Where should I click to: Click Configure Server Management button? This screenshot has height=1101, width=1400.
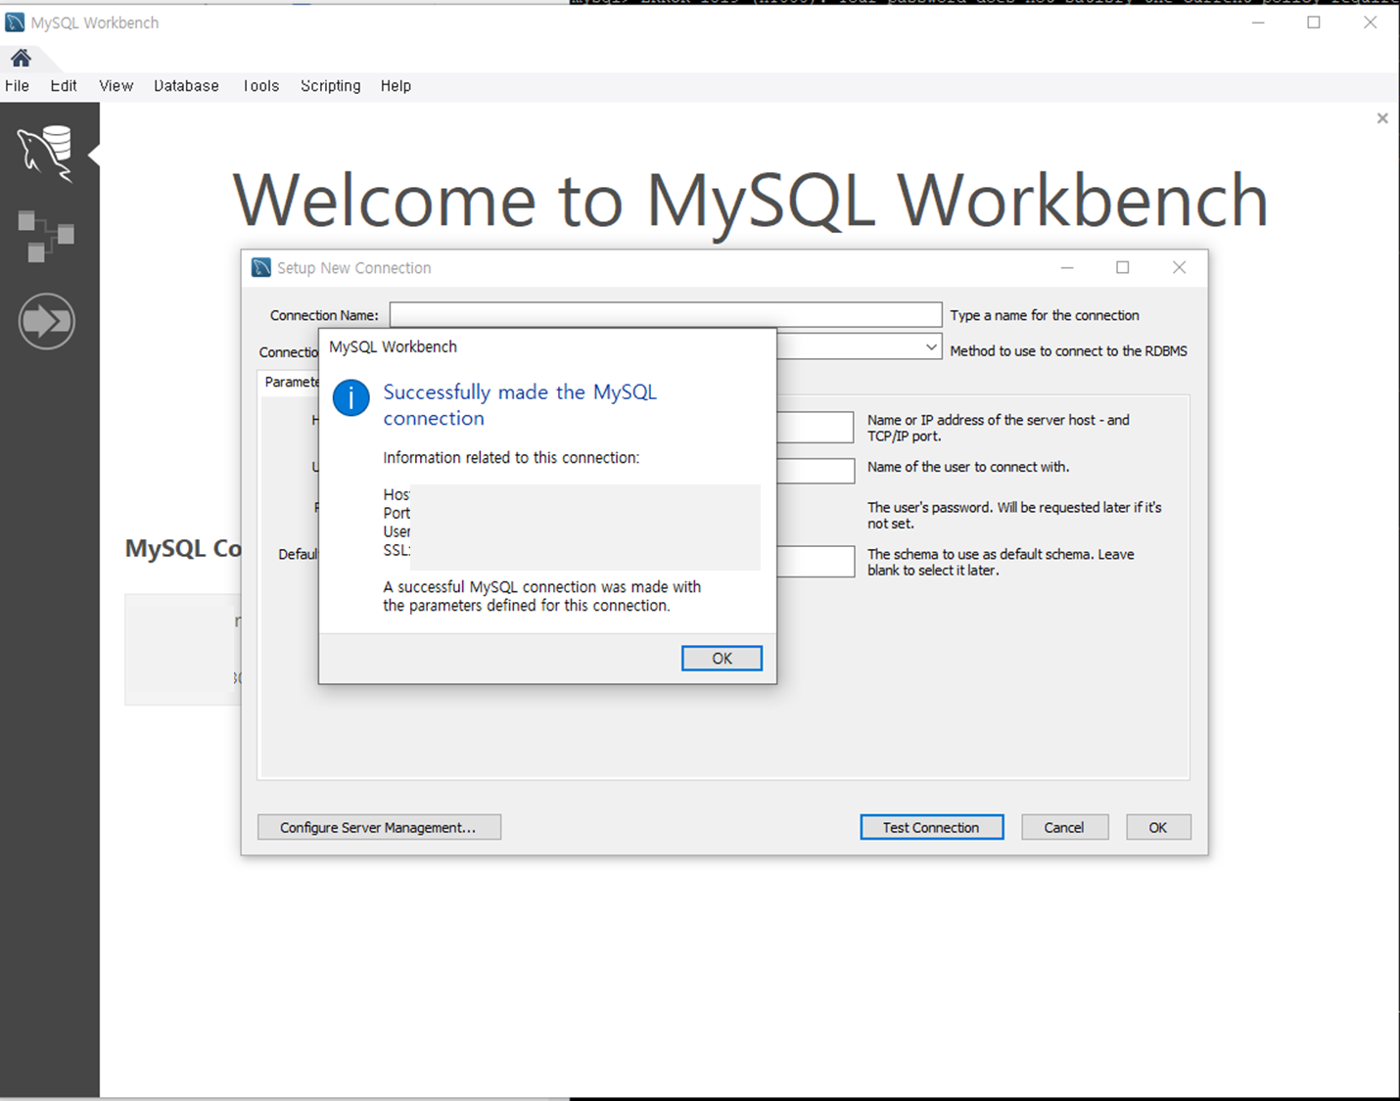click(x=379, y=827)
